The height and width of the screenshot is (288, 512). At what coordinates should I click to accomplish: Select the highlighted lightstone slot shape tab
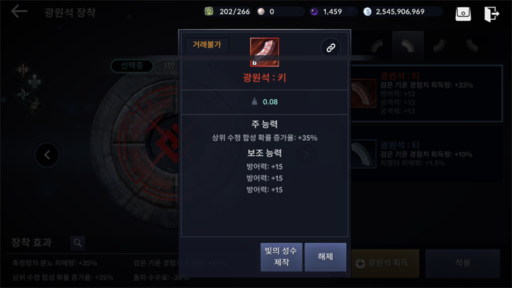pyautogui.click(x=408, y=46)
